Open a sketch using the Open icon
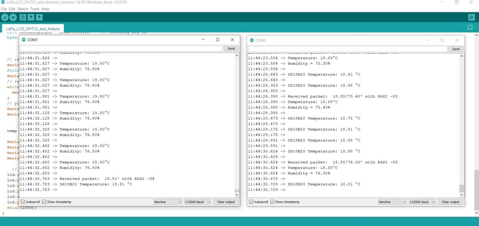479x226 pixels. coord(31,17)
